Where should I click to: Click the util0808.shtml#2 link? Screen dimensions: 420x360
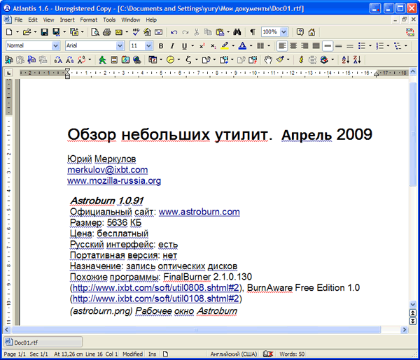click(x=155, y=288)
